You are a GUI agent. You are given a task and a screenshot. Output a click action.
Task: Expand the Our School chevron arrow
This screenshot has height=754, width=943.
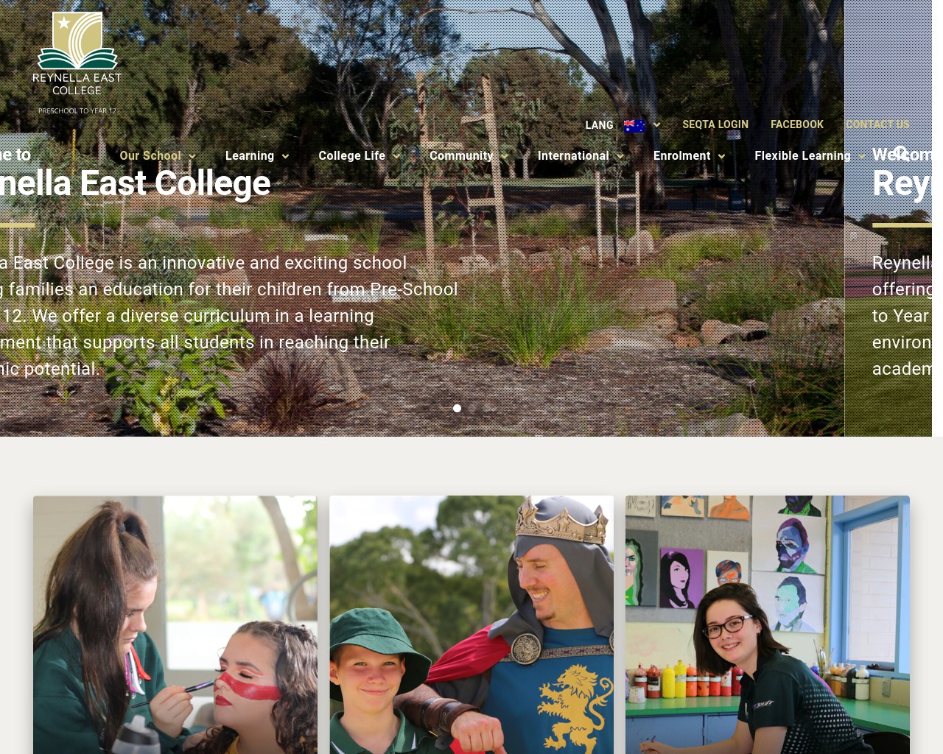tap(192, 156)
